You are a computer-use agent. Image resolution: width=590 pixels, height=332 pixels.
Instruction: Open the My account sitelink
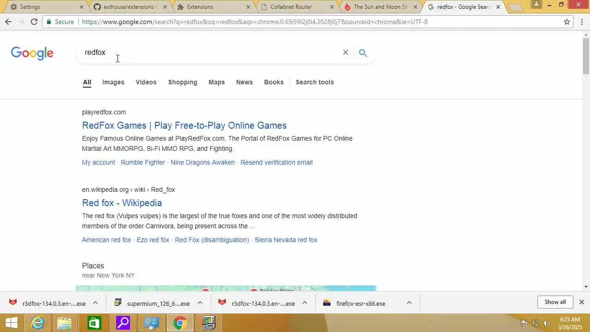[99, 162]
